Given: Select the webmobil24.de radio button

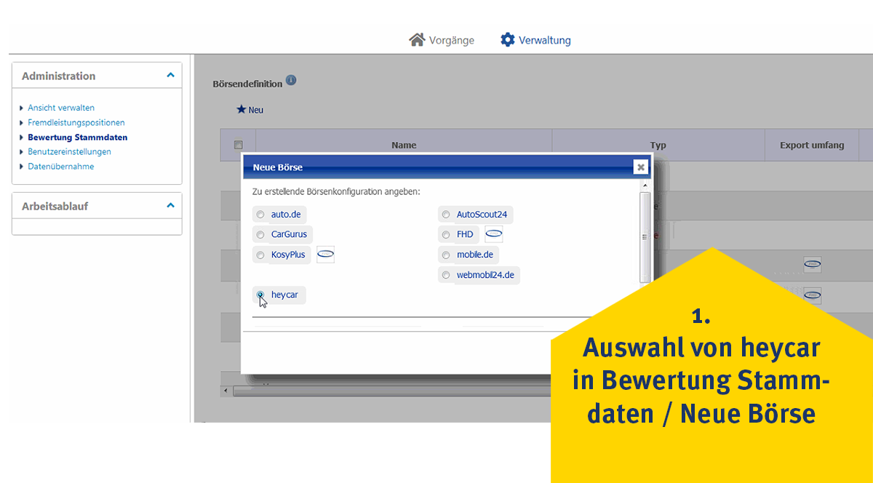Looking at the screenshot, I should pyautogui.click(x=446, y=276).
